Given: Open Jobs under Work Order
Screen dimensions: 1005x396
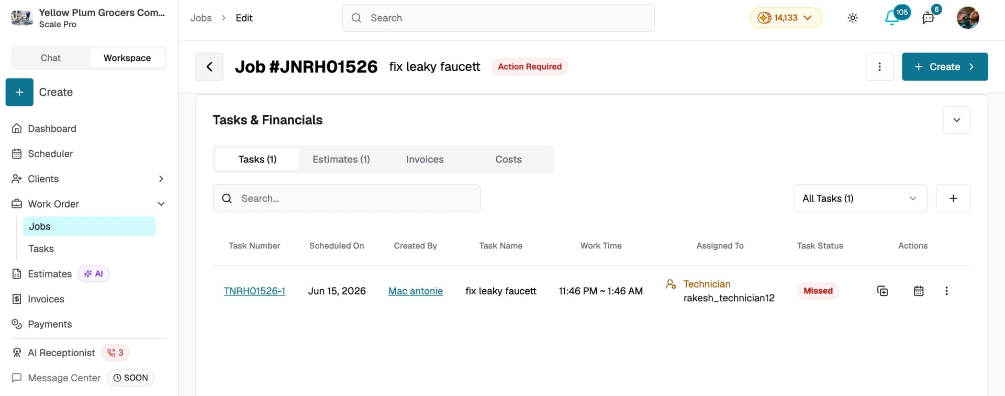Looking at the screenshot, I should [x=89, y=226].
